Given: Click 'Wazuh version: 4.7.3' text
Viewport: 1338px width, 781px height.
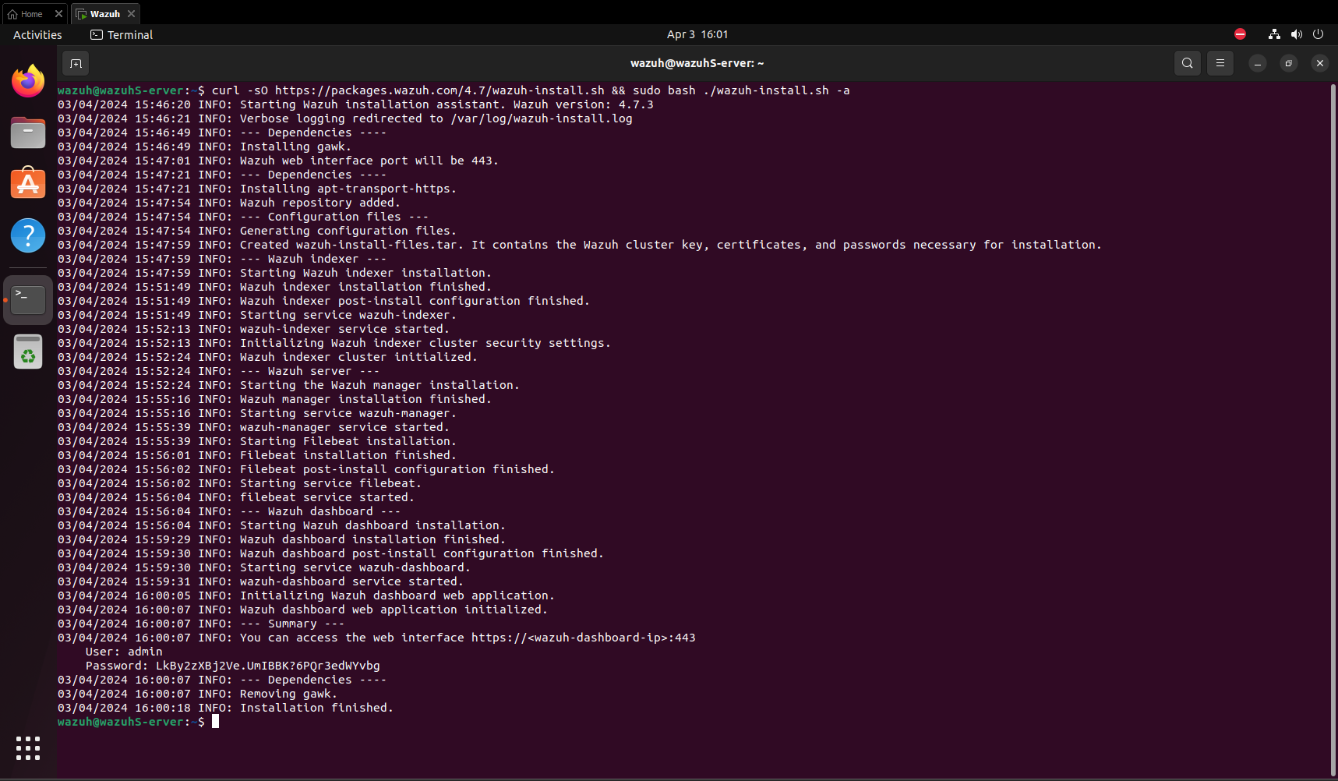Looking at the screenshot, I should pyautogui.click(x=584, y=104).
